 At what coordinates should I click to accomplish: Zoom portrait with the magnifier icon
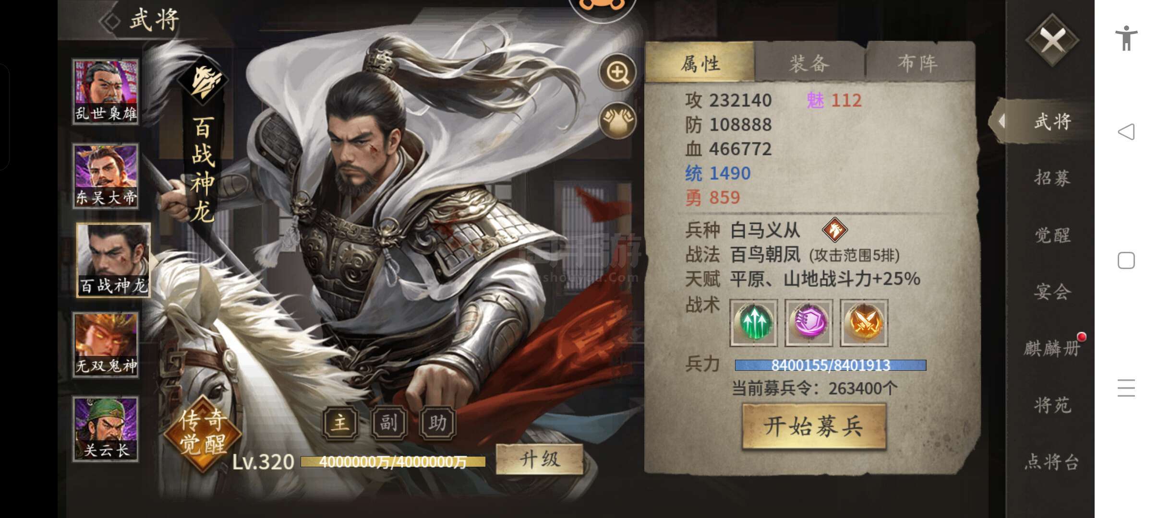pyautogui.click(x=617, y=72)
